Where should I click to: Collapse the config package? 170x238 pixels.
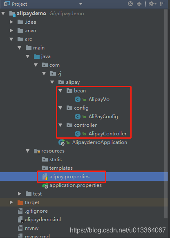[60, 108]
